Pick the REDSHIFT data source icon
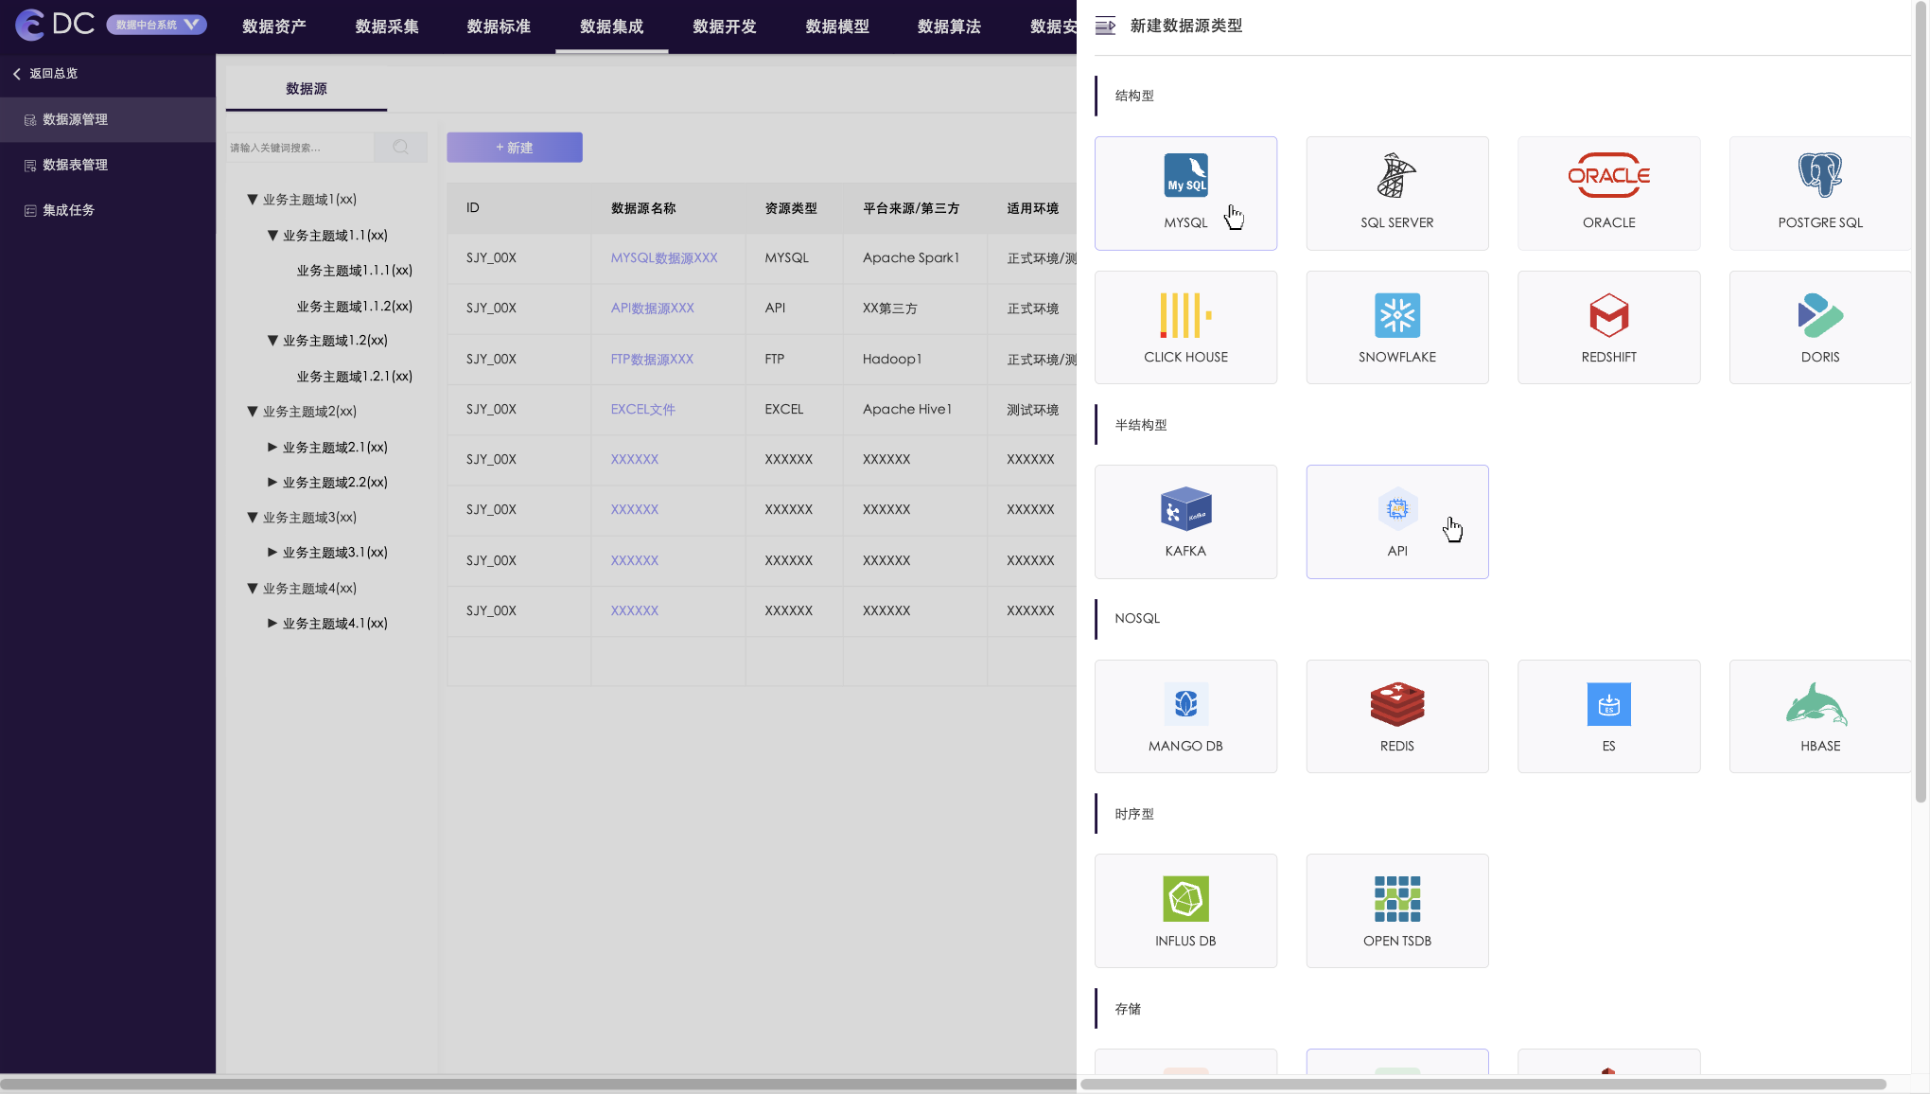The height and width of the screenshot is (1094, 1930). pos(1608,315)
